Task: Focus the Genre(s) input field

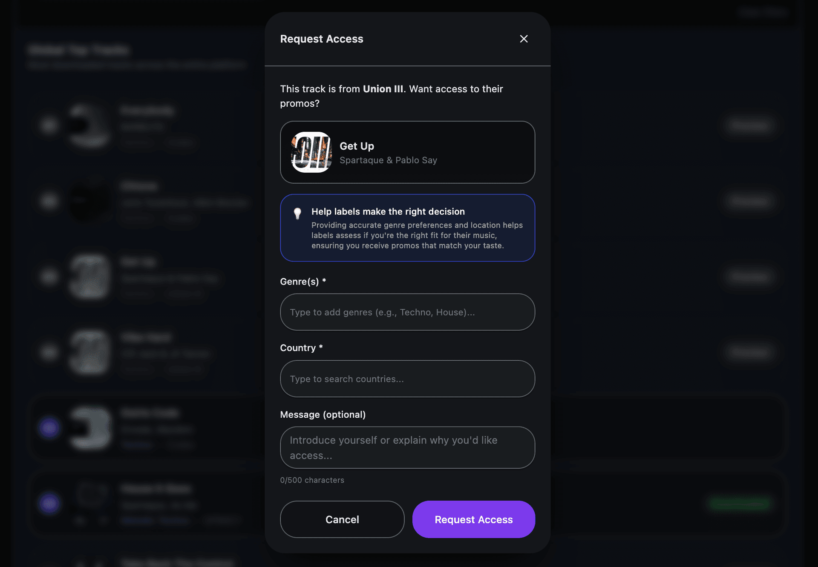Action: coord(407,312)
